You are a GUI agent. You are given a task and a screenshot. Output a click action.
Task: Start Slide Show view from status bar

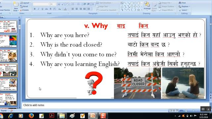(177, 111)
